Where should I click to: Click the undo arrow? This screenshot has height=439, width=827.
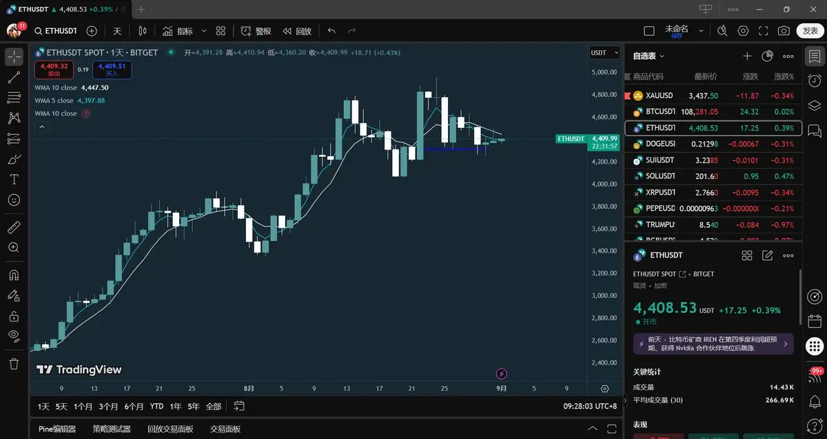[x=331, y=31]
